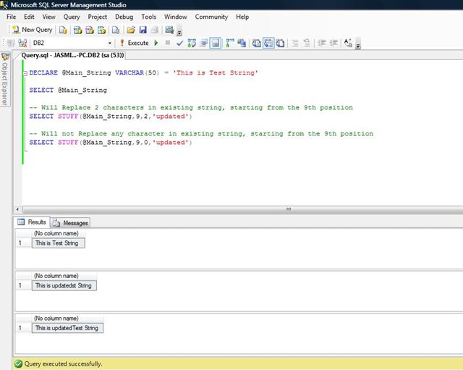Toggle Results to Text output mode
The height and width of the screenshot is (370, 463).
tap(257, 43)
